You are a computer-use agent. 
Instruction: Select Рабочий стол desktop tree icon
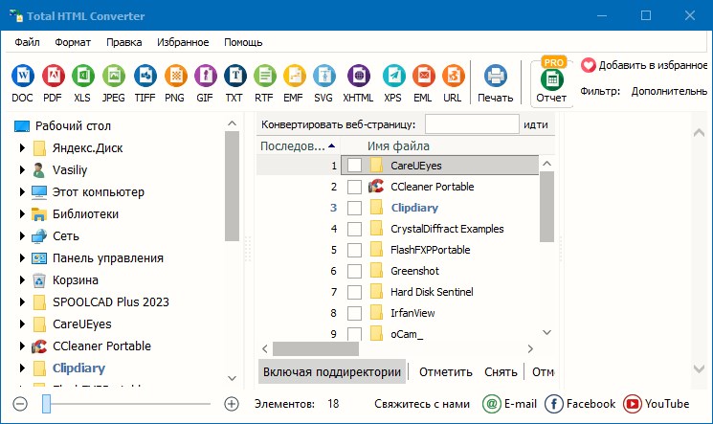pos(22,125)
